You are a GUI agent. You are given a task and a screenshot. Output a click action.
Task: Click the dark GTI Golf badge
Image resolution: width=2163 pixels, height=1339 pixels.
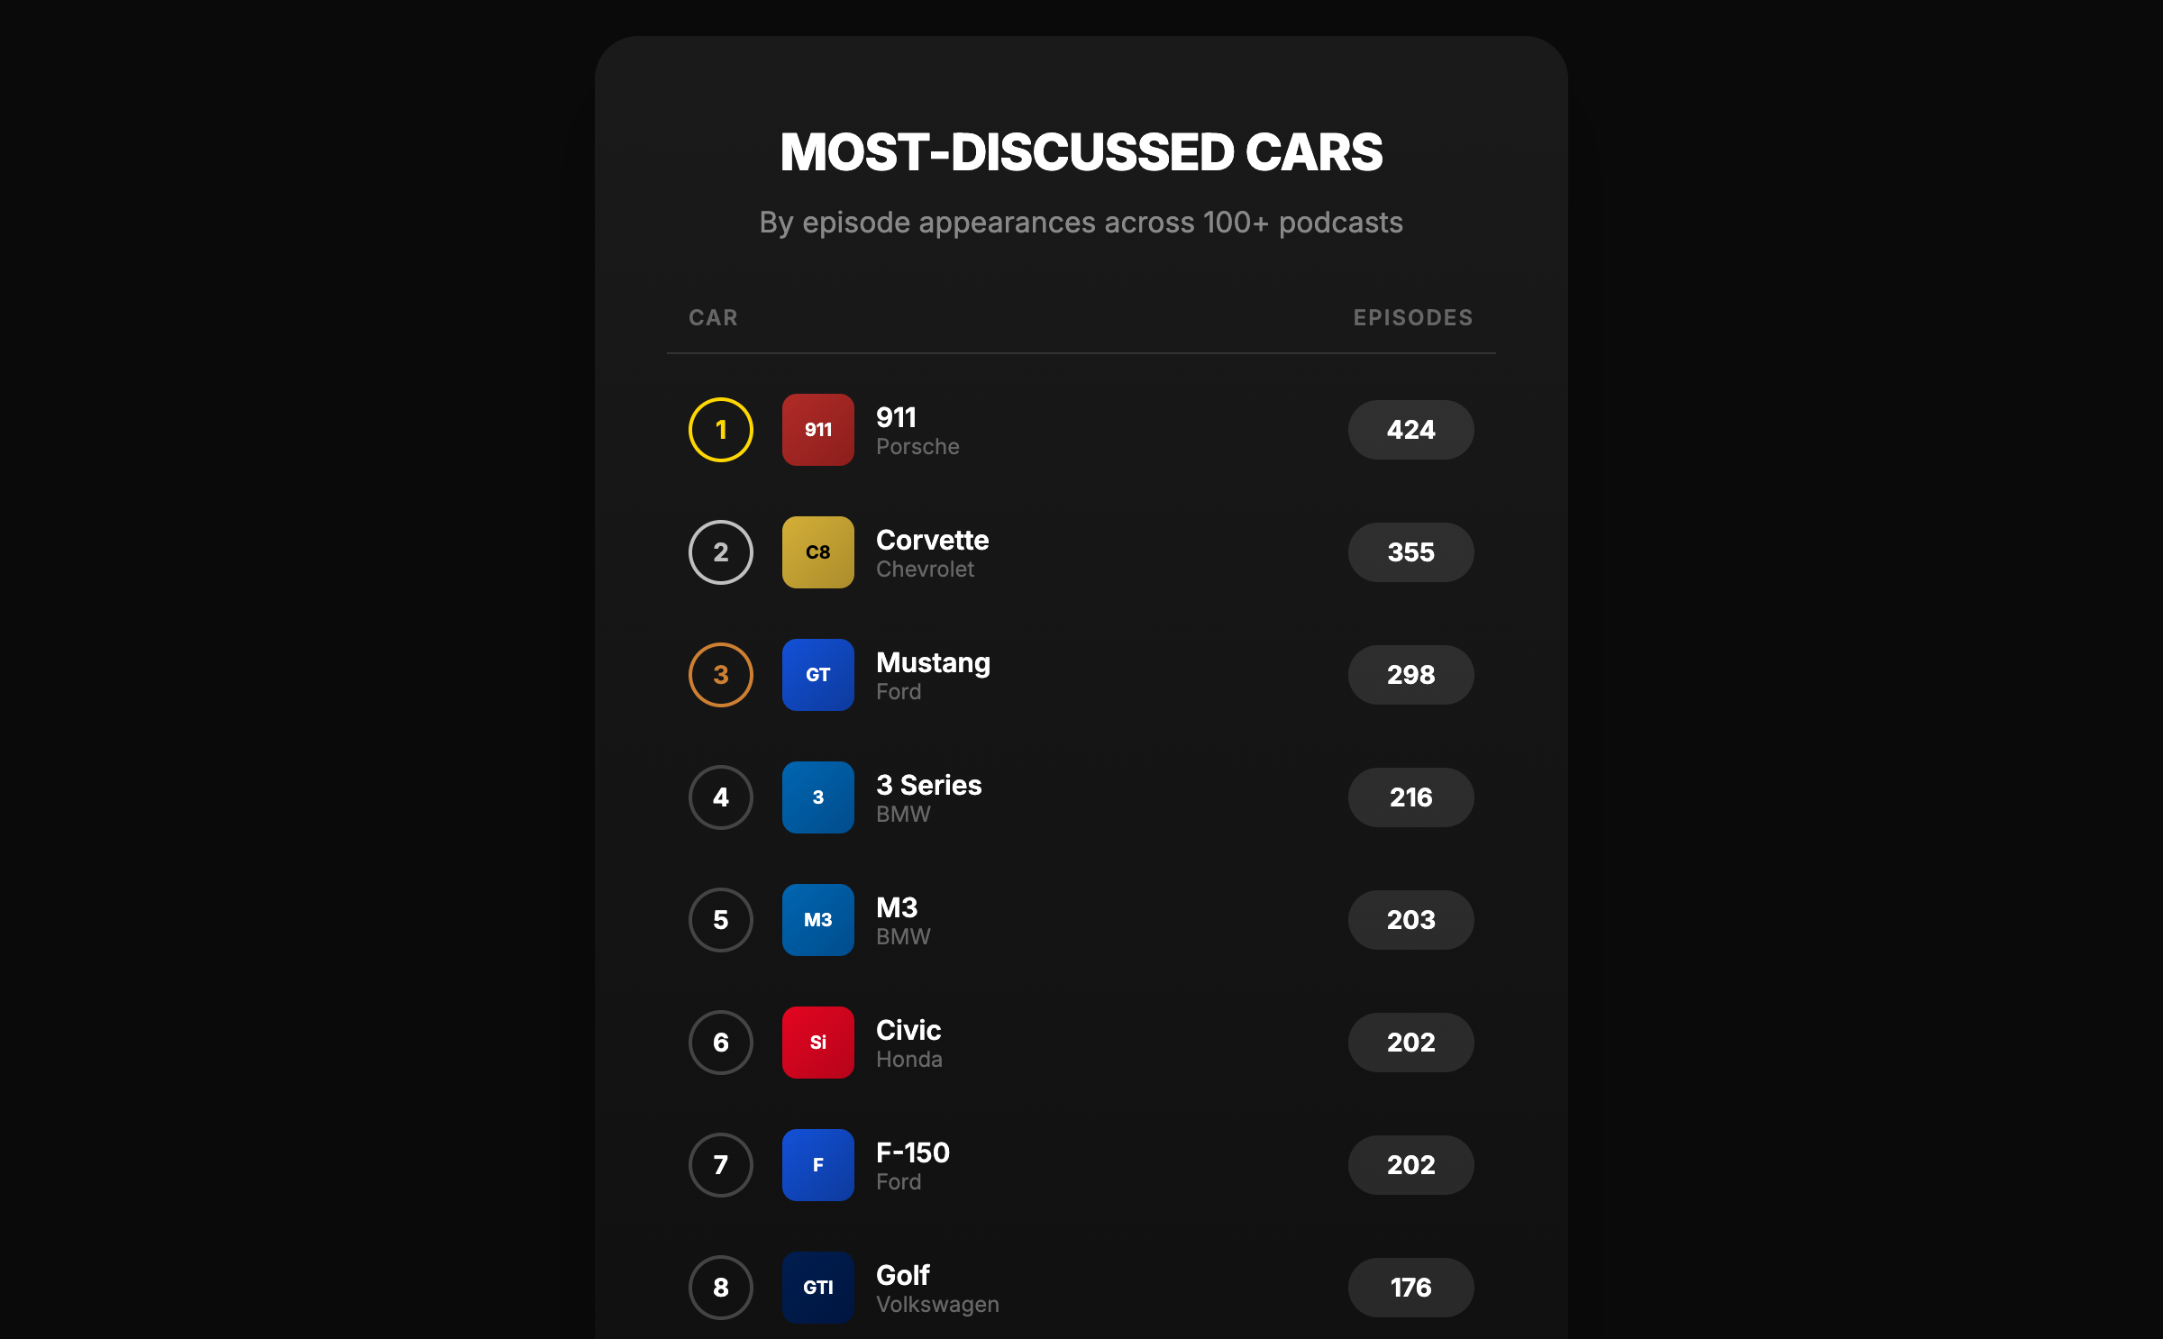(817, 1288)
